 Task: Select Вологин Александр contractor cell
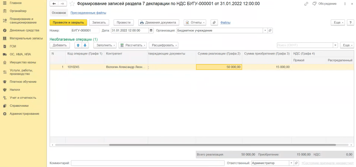126,67
